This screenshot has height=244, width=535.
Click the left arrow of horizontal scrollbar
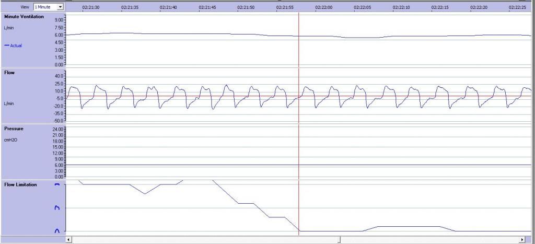coord(68,240)
